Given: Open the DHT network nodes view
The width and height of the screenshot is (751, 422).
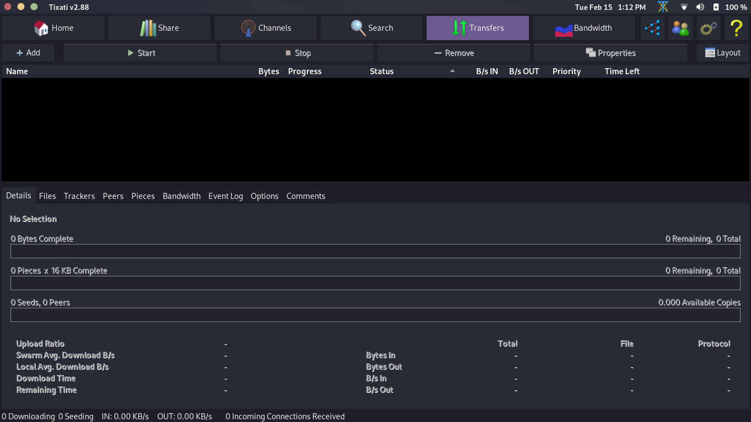Looking at the screenshot, I should click(653, 27).
